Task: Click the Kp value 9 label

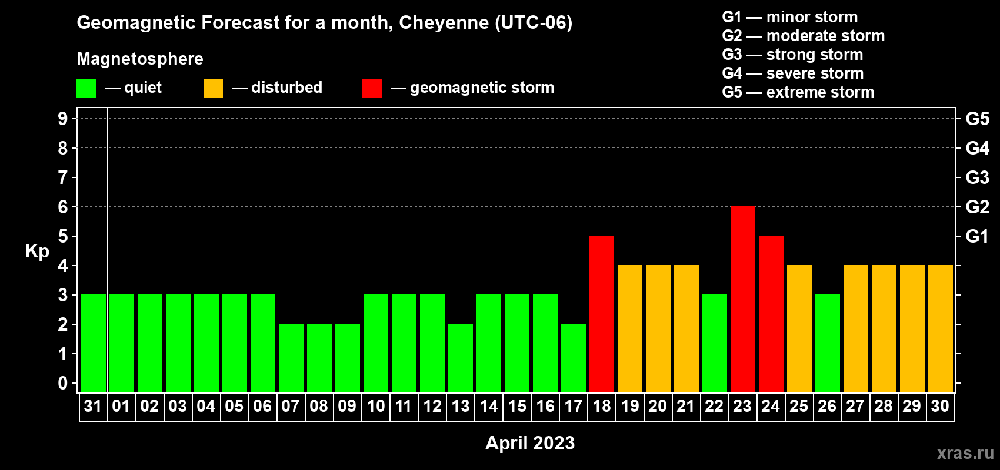Action: point(63,119)
